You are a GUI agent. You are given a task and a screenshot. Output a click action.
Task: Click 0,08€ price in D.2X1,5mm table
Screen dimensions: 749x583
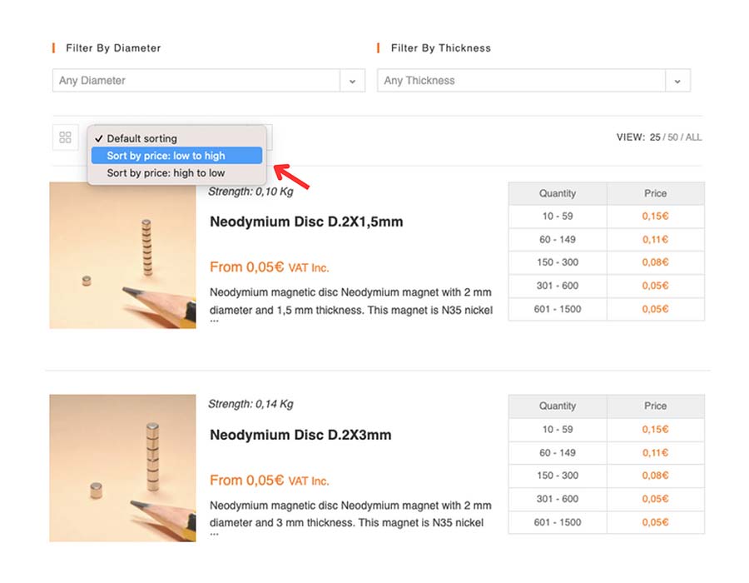656,262
